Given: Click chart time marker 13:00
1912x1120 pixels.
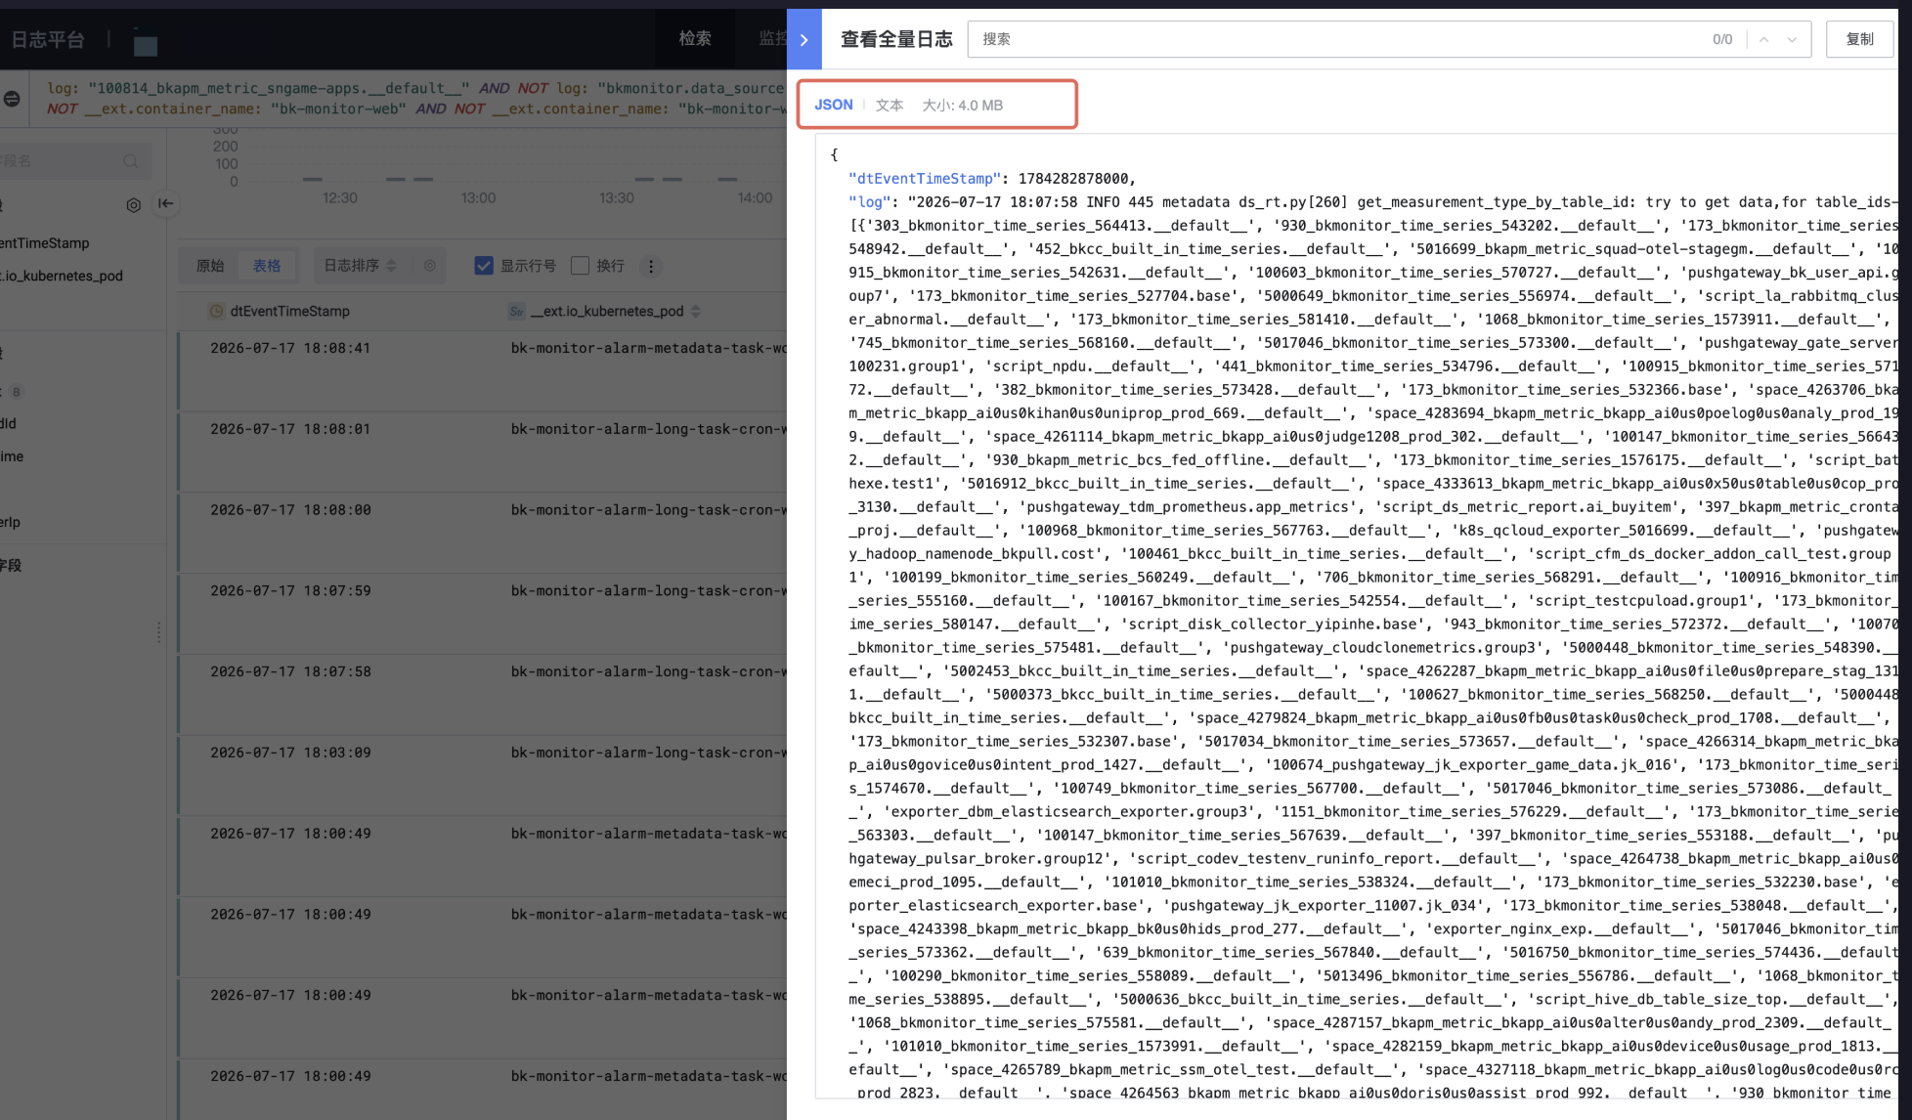Looking at the screenshot, I should tap(479, 197).
